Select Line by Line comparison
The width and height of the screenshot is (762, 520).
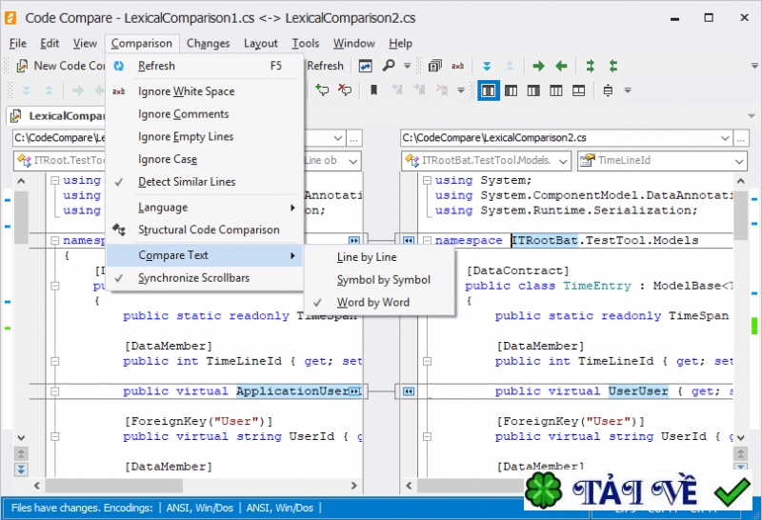[x=367, y=257]
